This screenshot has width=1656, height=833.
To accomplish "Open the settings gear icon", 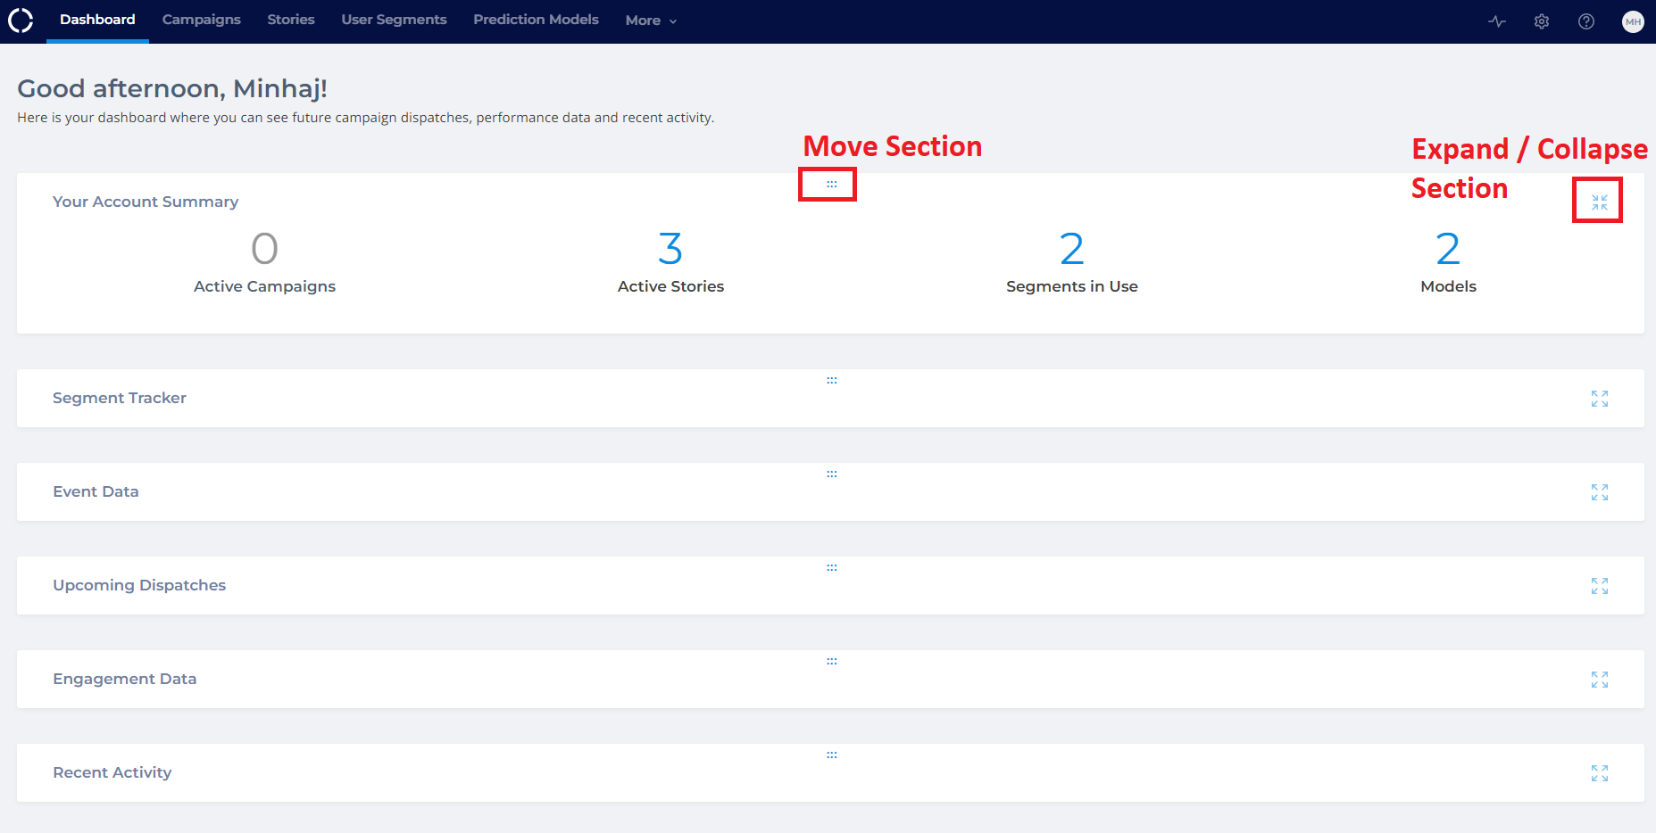I will 1542,21.
